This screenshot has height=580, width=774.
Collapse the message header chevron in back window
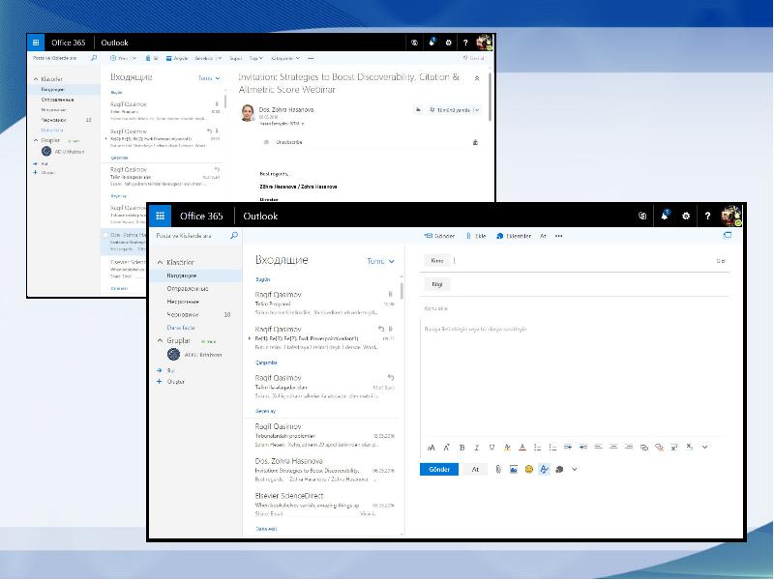477,78
